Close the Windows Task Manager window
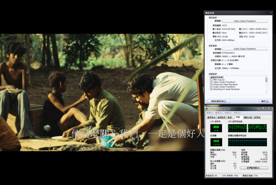This screenshot has width=276, height=185. (269, 108)
